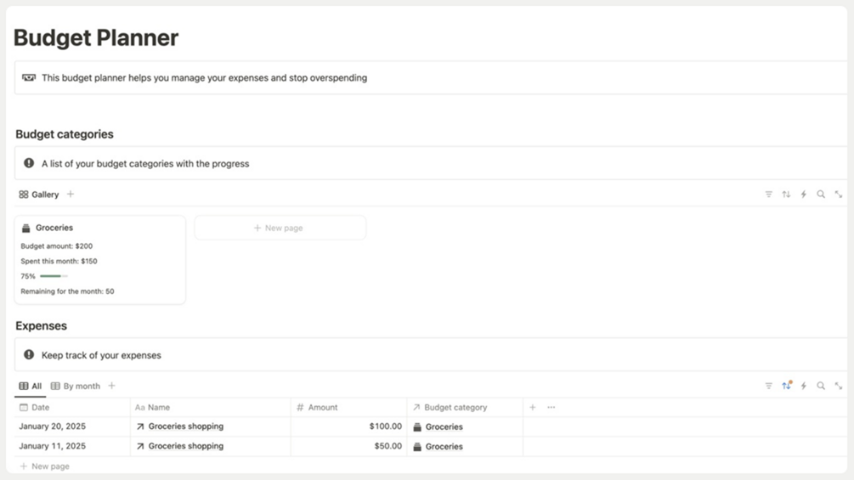The width and height of the screenshot is (854, 480).
Task: Select the Gallery view tab
Action: click(39, 195)
